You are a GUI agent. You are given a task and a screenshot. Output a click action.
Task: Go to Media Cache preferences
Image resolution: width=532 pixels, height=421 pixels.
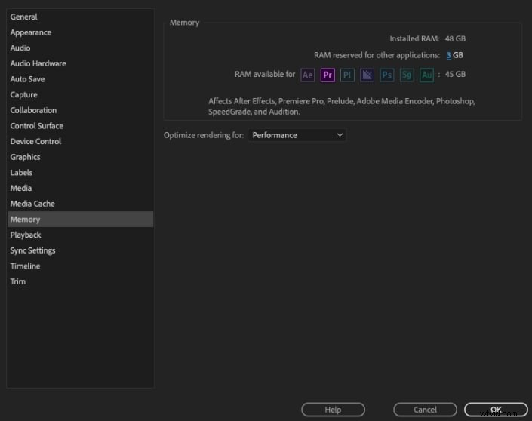pyautogui.click(x=80, y=204)
